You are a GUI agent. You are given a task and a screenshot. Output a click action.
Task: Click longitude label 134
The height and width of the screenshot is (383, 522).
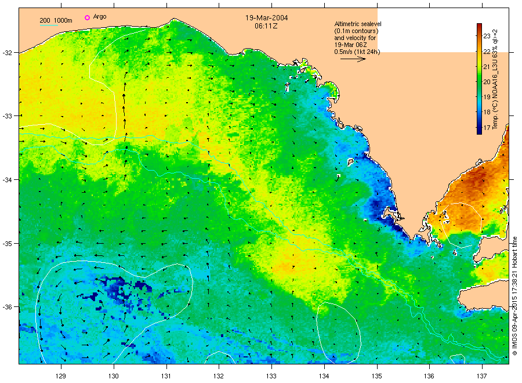324,376
